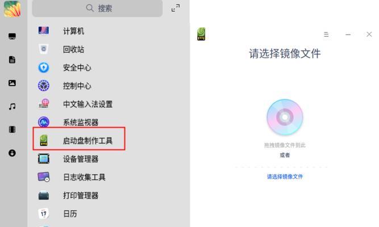Open the hamburger menu in boot maker
The height and width of the screenshot is (227, 379).
pyautogui.click(x=326, y=35)
